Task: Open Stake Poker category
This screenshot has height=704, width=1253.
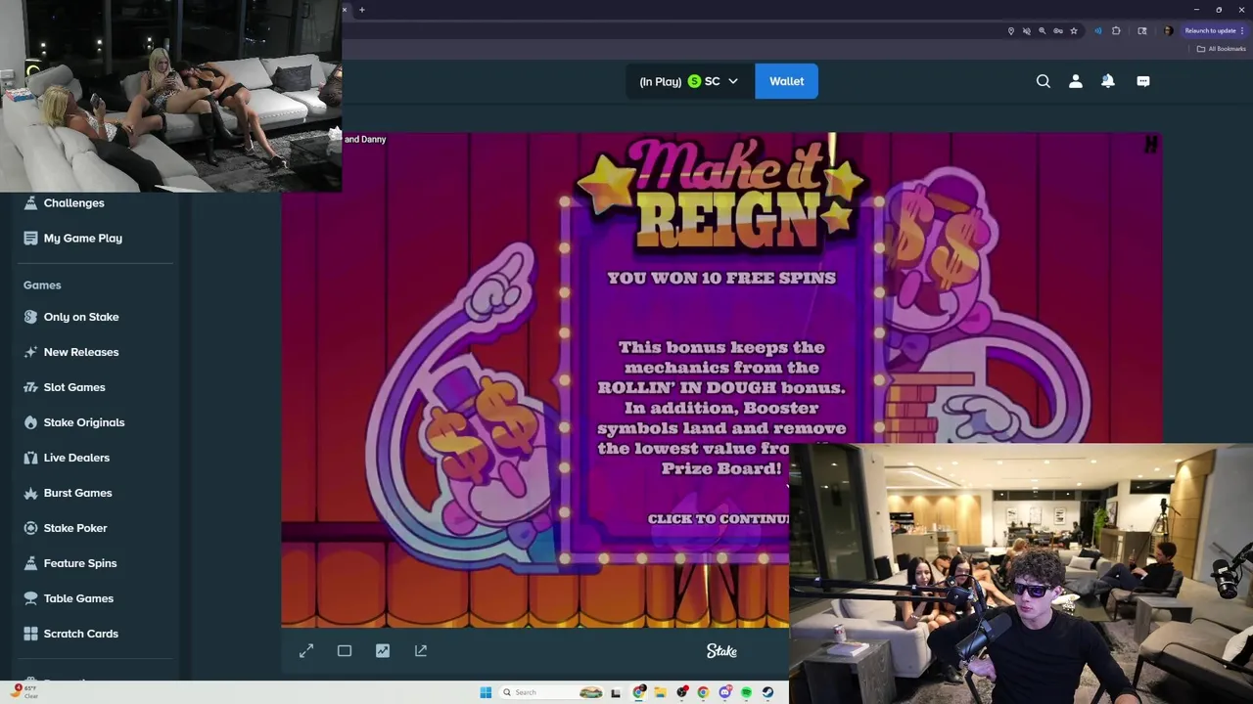Action: pos(75,528)
